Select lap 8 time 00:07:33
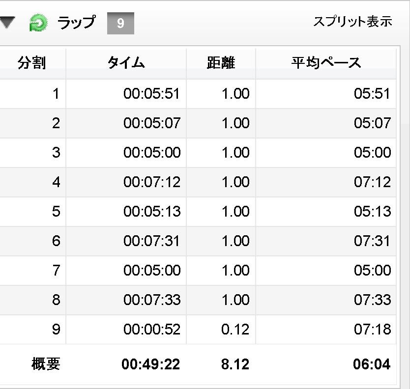This screenshot has width=410, height=389. point(151,300)
